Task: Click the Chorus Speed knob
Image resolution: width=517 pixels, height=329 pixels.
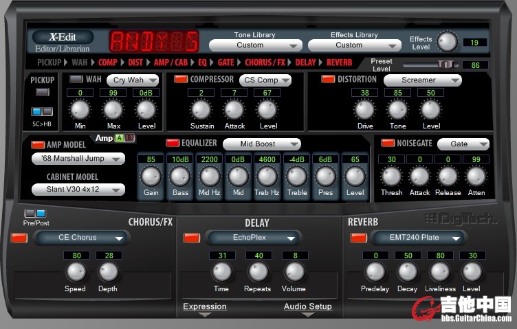Action: click(x=76, y=272)
